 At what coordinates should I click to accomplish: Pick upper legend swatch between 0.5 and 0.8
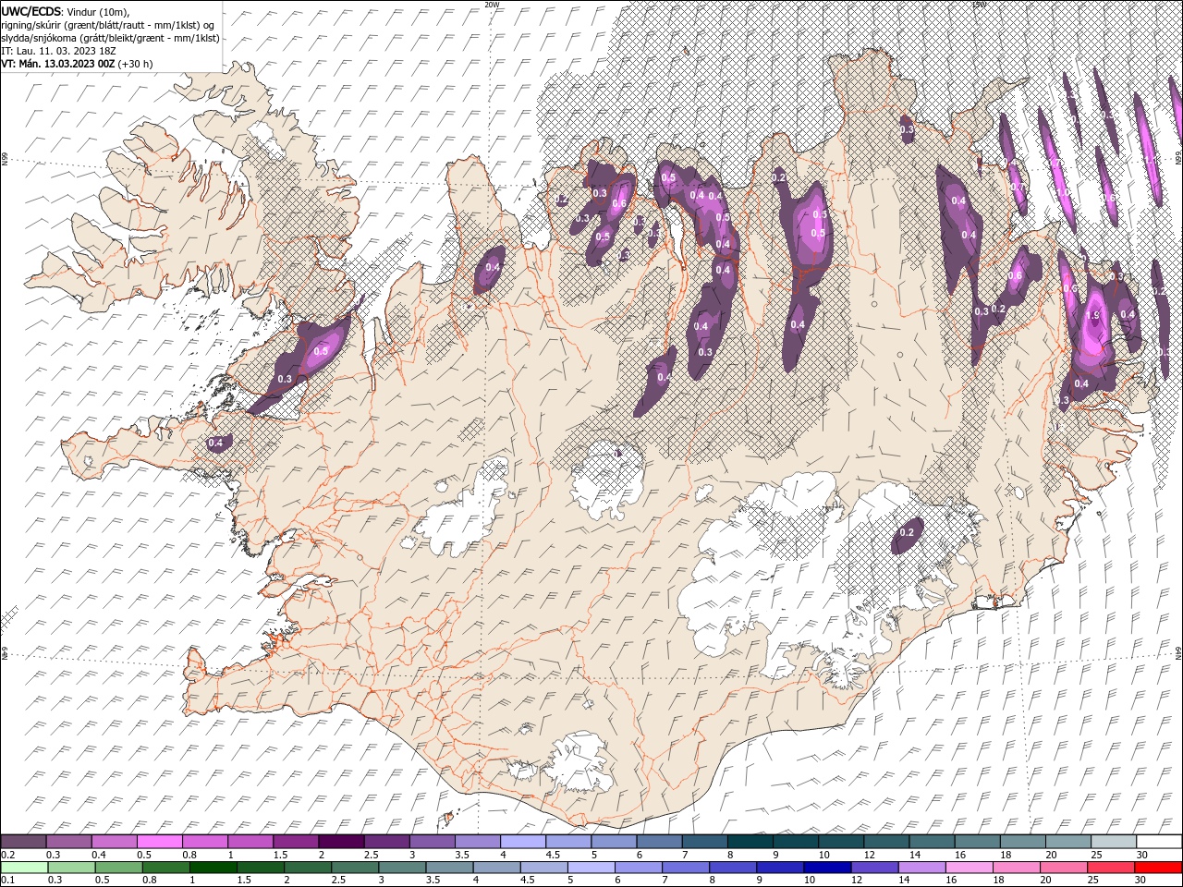160,841
